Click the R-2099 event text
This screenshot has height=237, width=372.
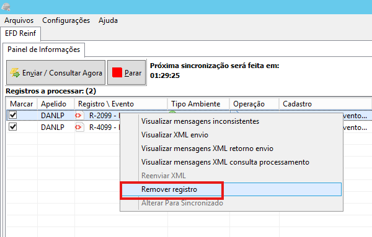104,116
